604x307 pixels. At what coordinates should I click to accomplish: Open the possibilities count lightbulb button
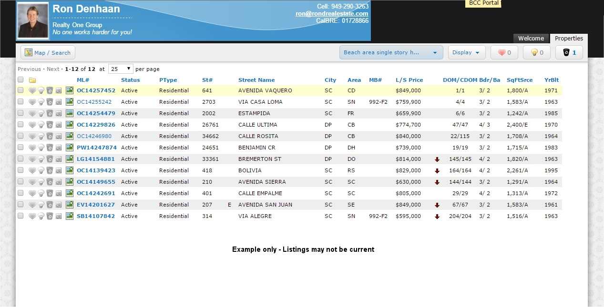pos(537,52)
